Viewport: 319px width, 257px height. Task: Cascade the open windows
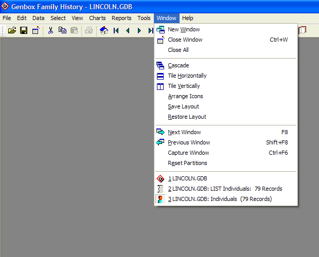pyautogui.click(x=178, y=65)
